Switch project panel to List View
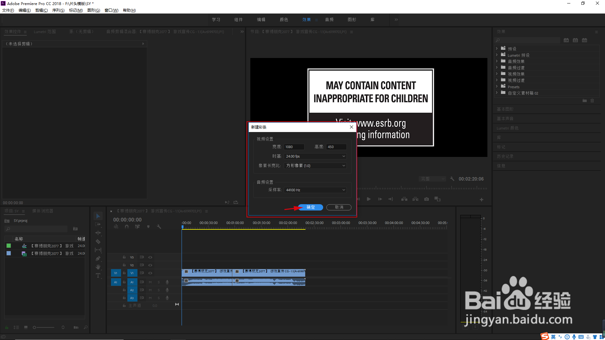The width and height of the screenshot is (605, 340). tap(16, 327)
